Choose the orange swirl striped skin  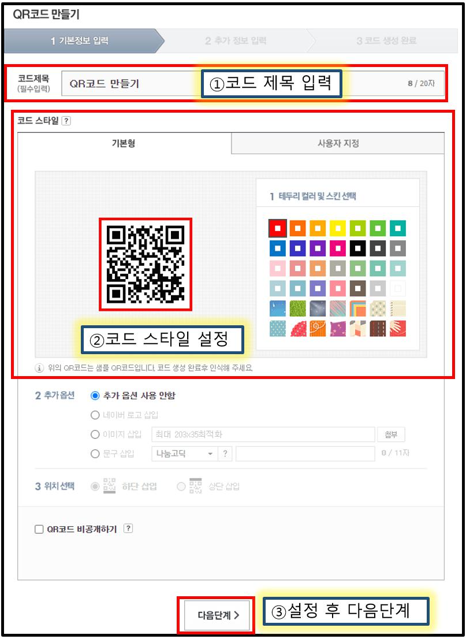click(x=318, y=329)
